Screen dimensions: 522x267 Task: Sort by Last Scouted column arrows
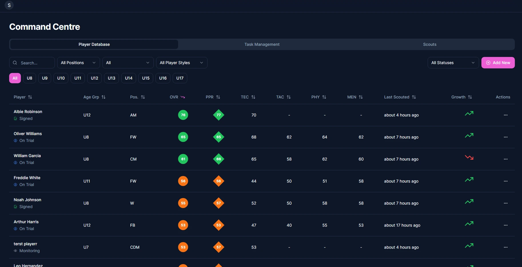[x=414, y=97]
